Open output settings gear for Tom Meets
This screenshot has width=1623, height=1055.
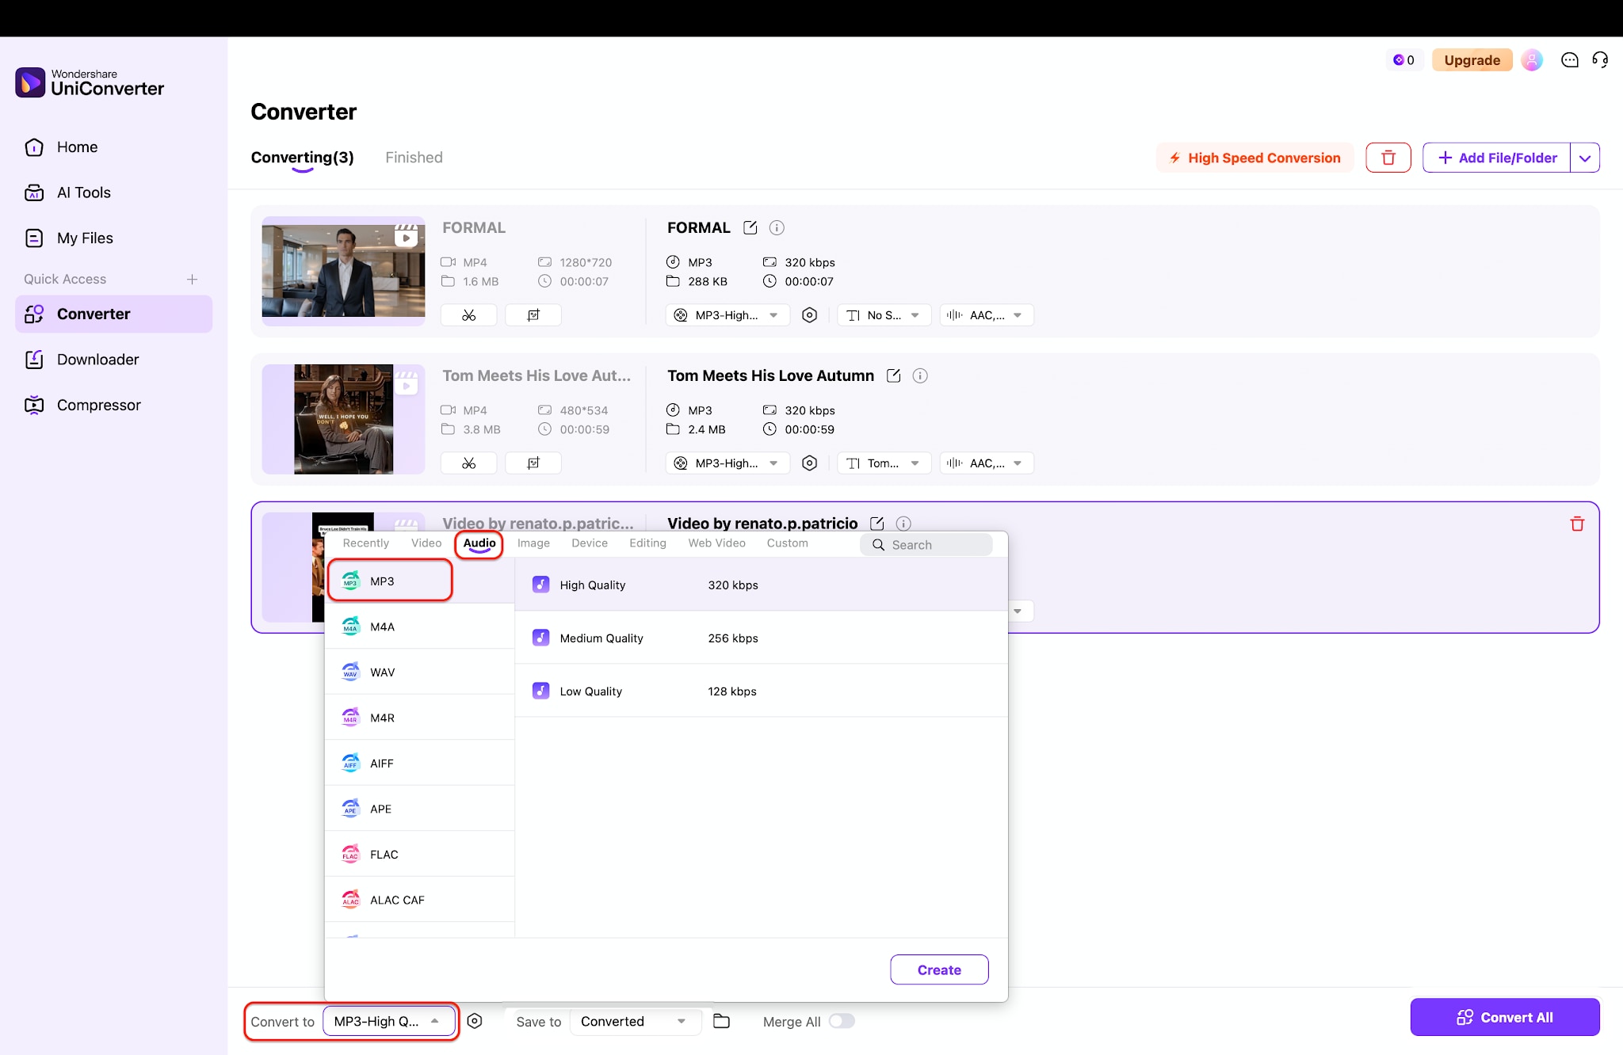(x=809, y=463)
